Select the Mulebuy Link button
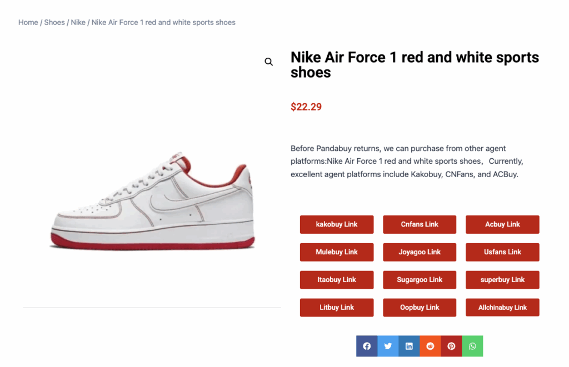The width and height of the screenshot is (569, 367). click(337, 252)
